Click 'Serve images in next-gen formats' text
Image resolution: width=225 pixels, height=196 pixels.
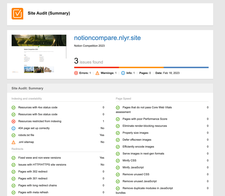[143, 154]
